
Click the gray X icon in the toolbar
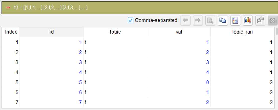(272, 20)
